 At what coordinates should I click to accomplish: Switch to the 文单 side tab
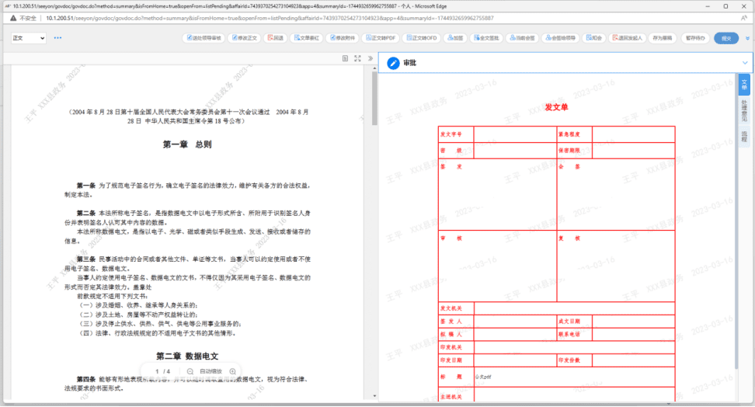pyautogui.click(x=744, y=85)
